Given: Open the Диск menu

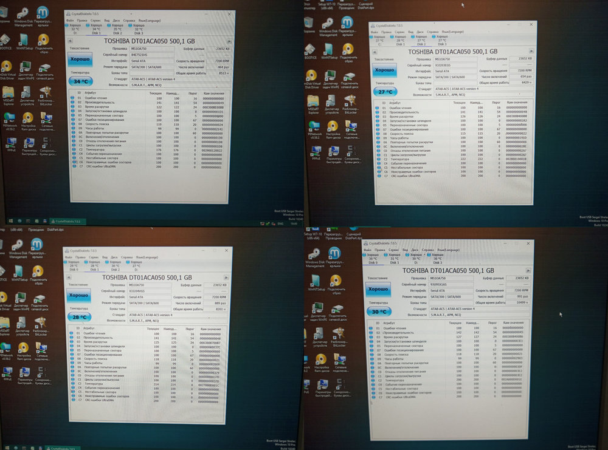Looking at the screenshot, I should tap(116, 19).
